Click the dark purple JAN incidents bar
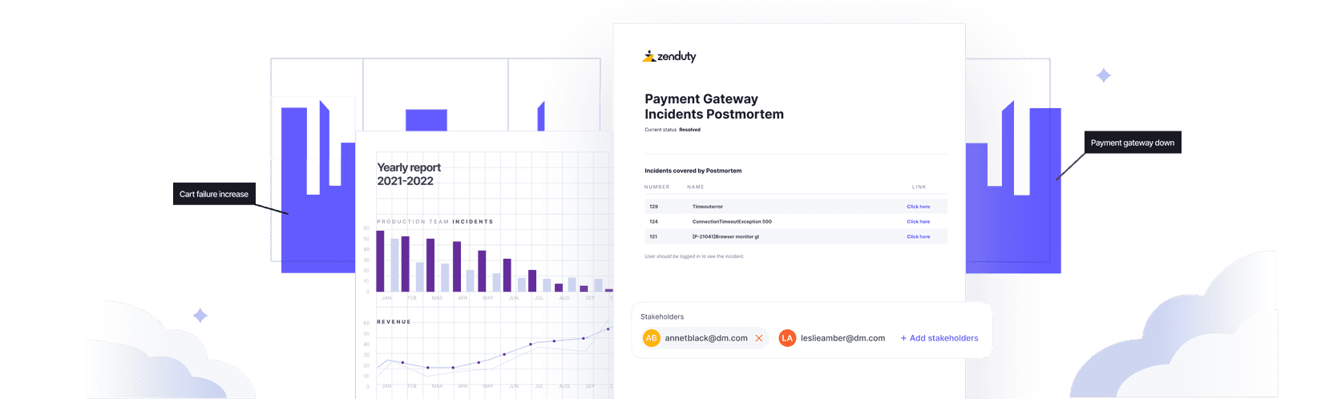The height and width of the screenshot is (399, 1321). 380,261
